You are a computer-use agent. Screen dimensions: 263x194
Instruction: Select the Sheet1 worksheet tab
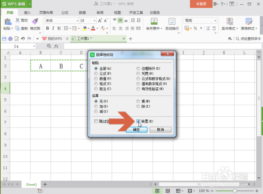pyautogui.click(x=32, y=185)
